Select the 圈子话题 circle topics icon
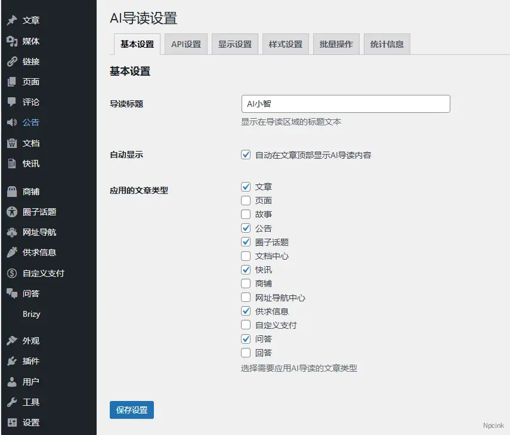Screen dimensions: 510x435 pos(13,212)
